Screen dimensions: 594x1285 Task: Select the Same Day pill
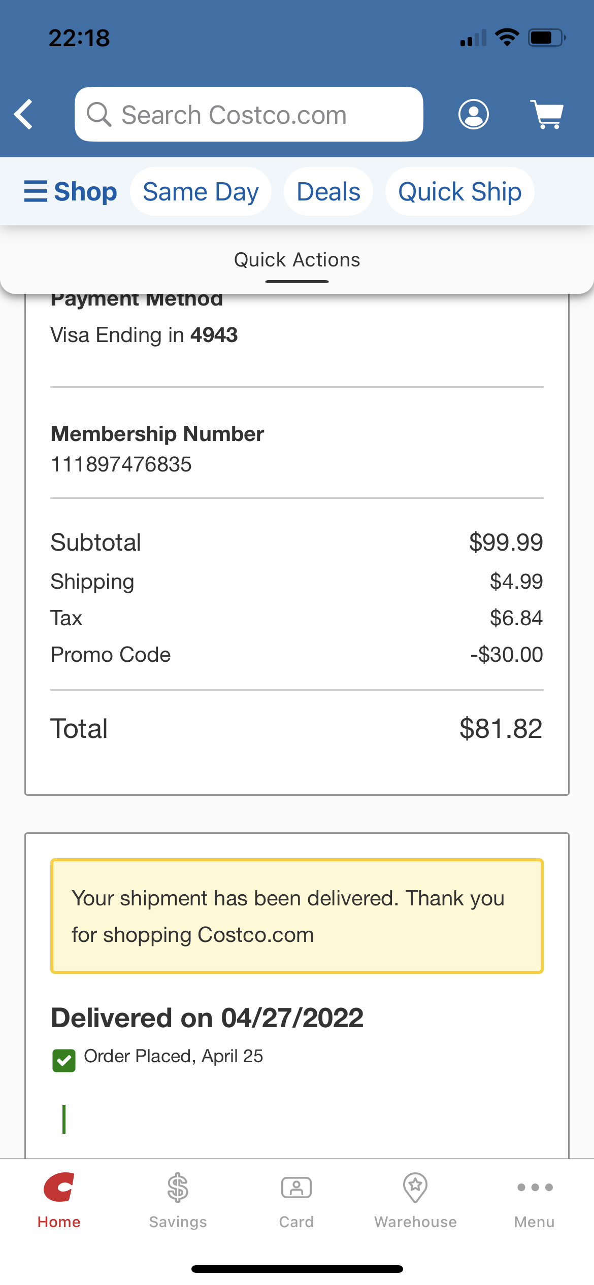[201, 191]
